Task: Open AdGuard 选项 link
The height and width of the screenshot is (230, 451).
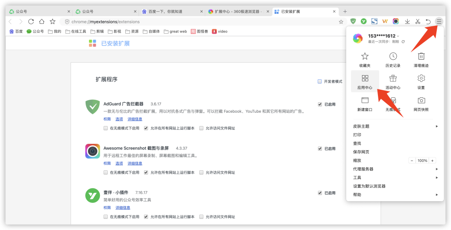Action: click(119, 119)
